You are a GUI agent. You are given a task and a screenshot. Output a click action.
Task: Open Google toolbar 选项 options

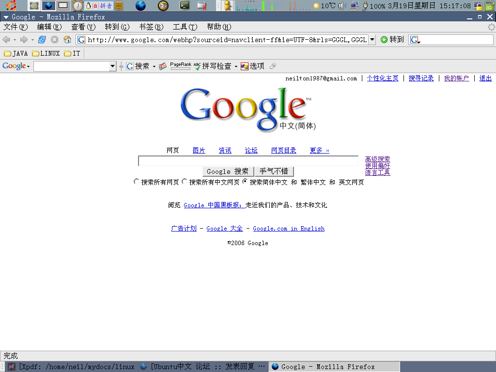tap(252, 66)
